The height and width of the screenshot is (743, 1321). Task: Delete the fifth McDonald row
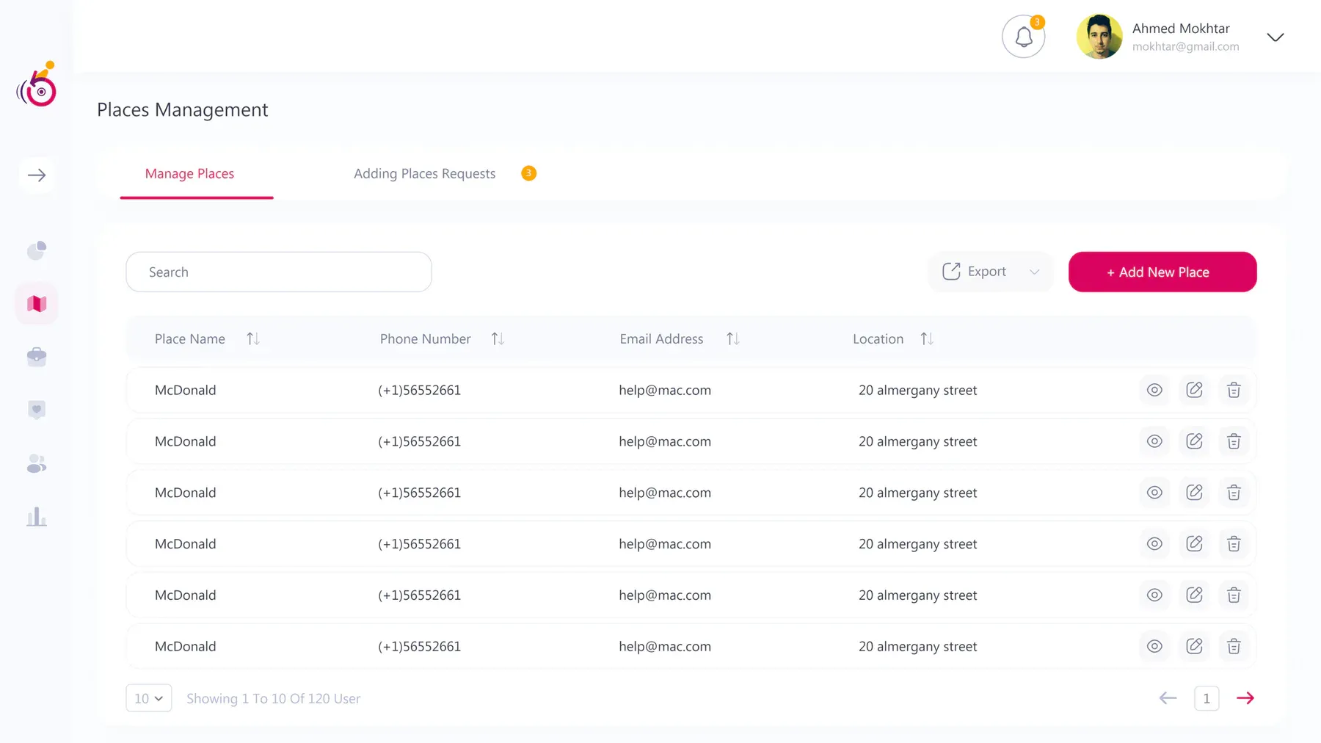pos(1234,595)
